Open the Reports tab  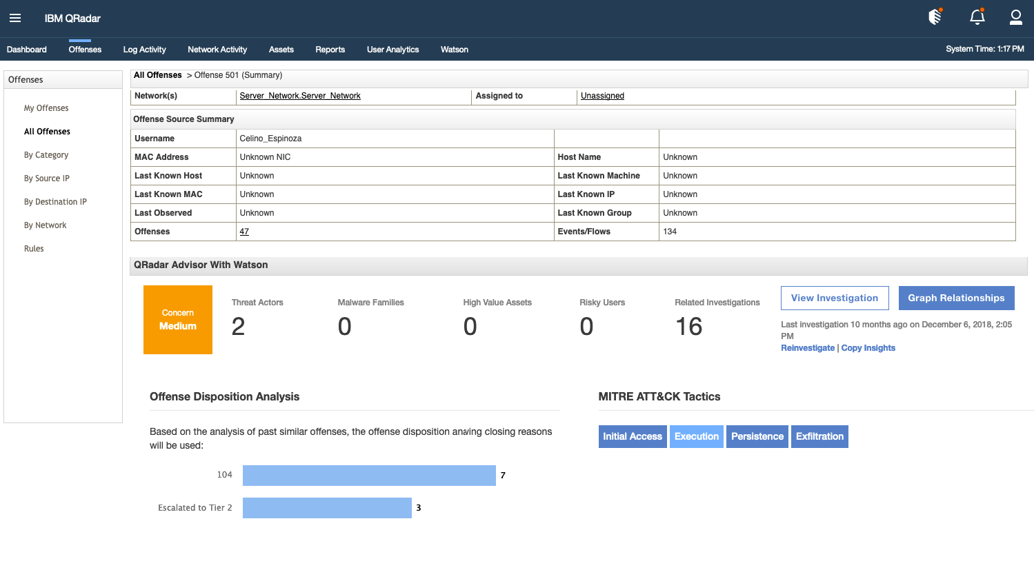330,50
